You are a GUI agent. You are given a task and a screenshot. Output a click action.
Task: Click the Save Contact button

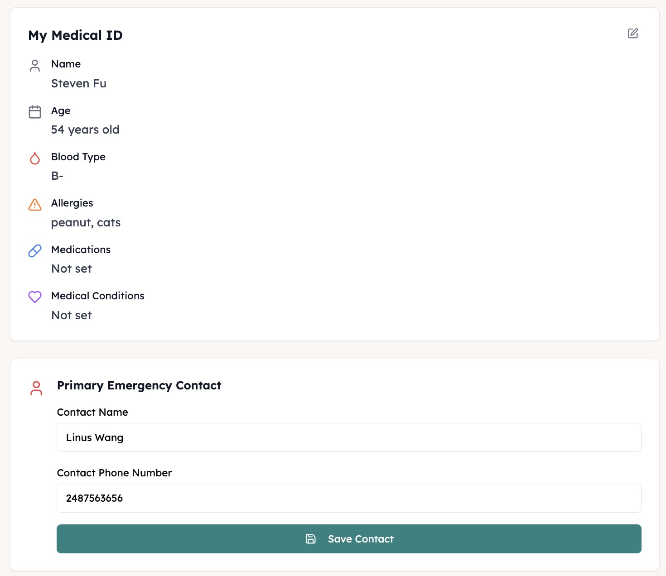[x=349, y=539]
